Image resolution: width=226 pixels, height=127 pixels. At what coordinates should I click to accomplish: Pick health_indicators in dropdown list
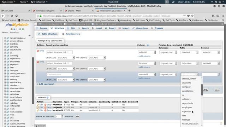190,124
